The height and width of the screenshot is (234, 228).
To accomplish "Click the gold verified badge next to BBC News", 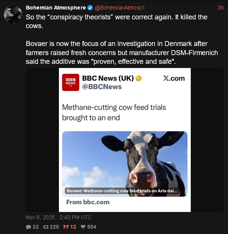I will click(139, 78).
